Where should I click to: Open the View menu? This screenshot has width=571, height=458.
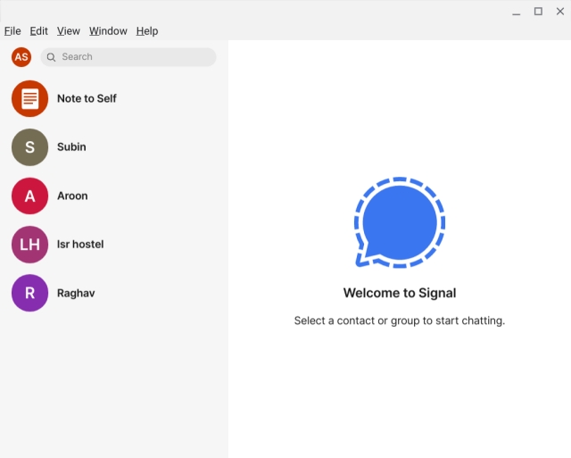pos(68,31)
